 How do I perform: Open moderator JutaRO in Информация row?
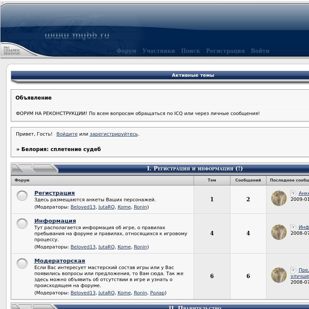click(x=106, y=247)
